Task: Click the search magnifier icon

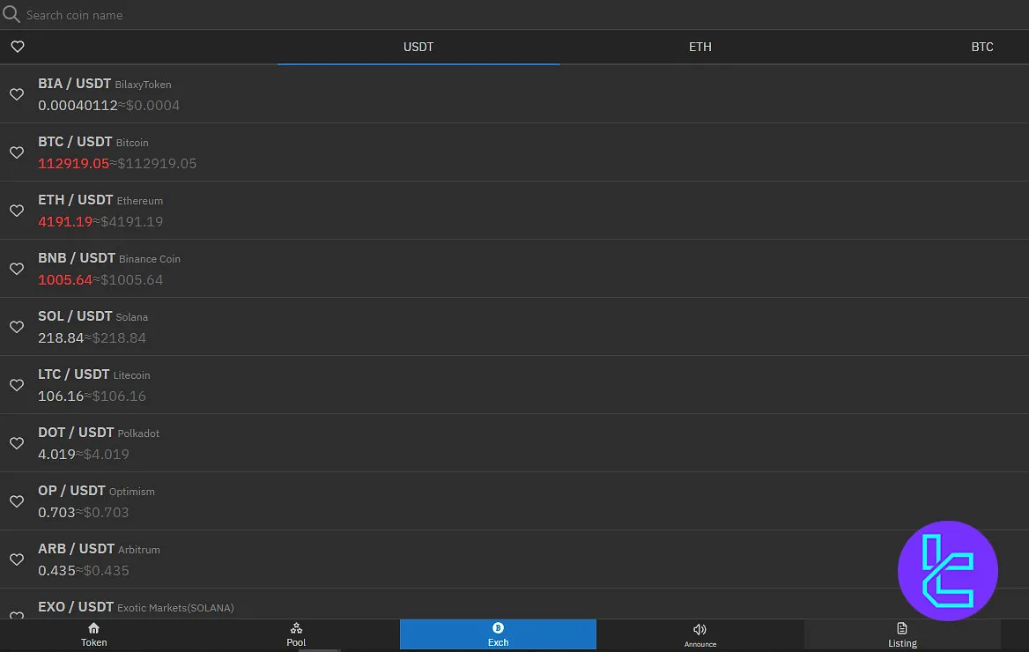Action: coord(11,15)
